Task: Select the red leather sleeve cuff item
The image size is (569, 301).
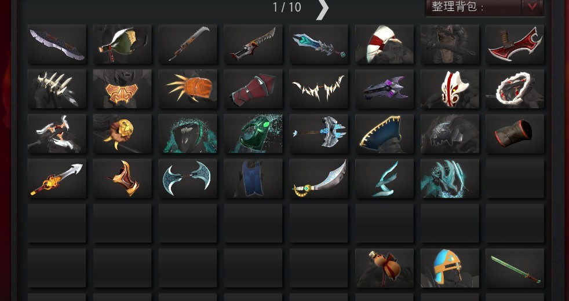Action: [x=515, y=134]
